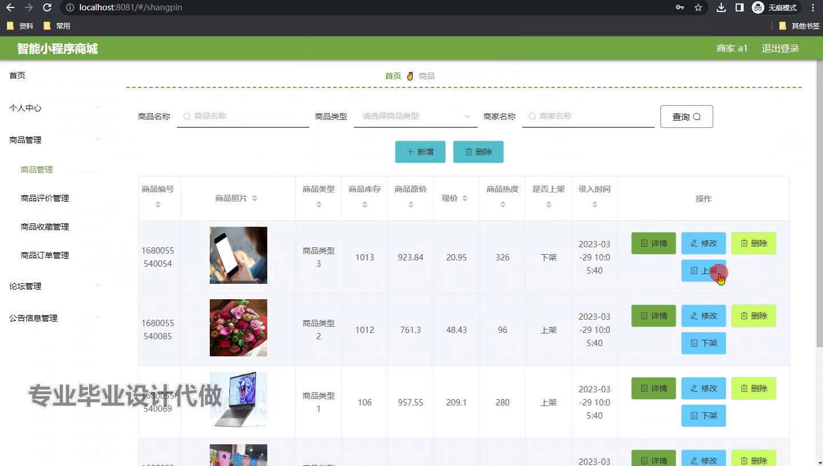Click the browser forward arrow

click(29, 7)
